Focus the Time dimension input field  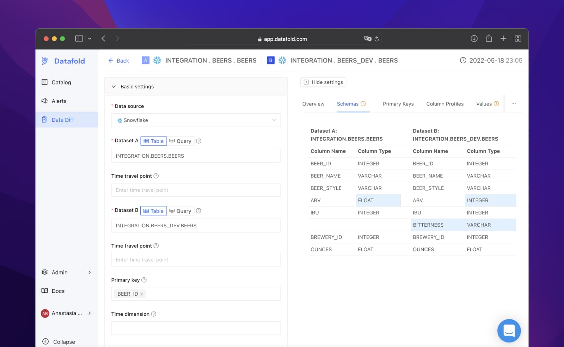click(196, 328)
